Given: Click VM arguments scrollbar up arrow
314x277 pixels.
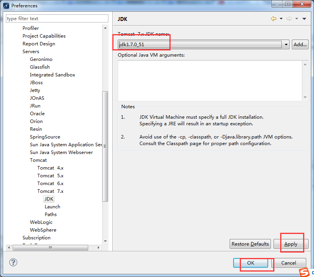Looking at the screenshot, I should click(x=305, y=64).
